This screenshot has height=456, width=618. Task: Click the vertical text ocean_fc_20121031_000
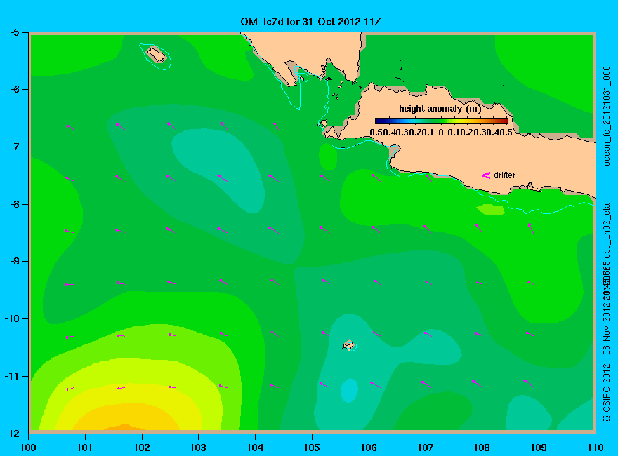[x=607, y=116]
